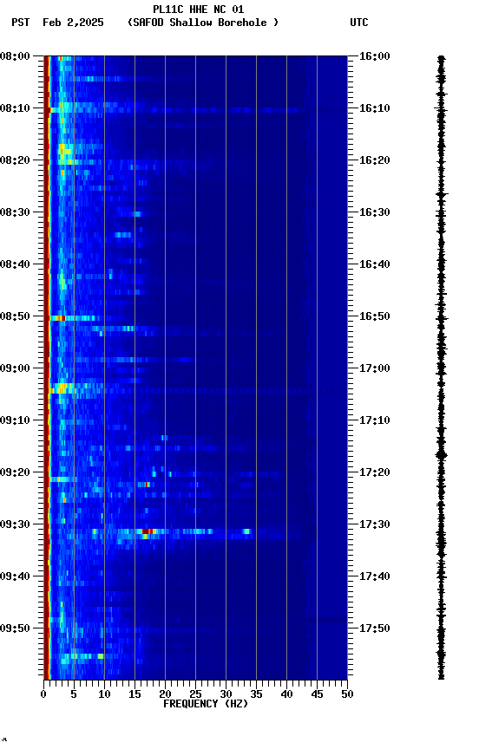
Task: Click the PST timezone label
Action: [21, 23]
